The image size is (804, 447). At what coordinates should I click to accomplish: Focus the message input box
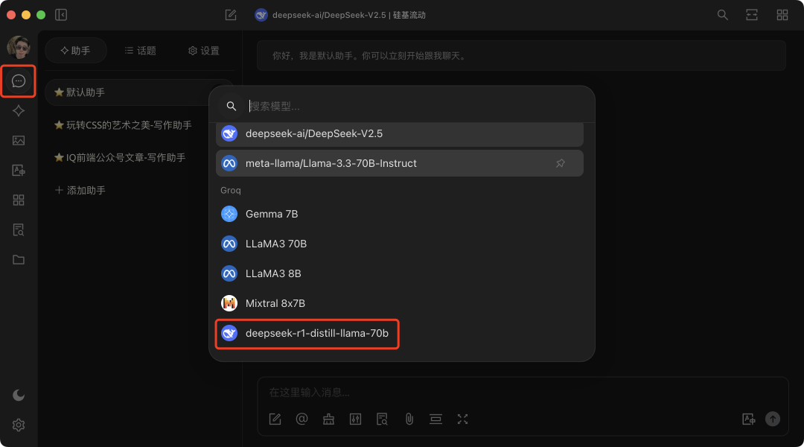[522, 393]
